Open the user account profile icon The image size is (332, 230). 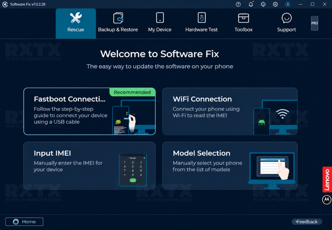pos(288,4)
